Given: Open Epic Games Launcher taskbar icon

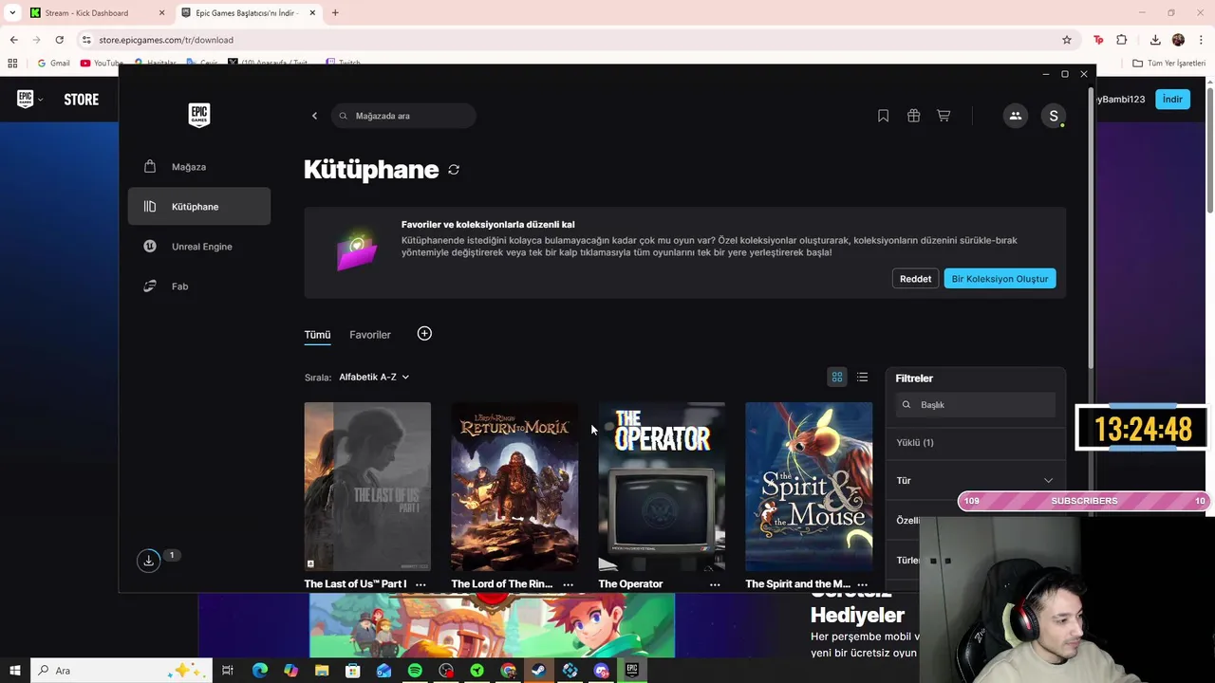Looking at the screenshot, I should [x=631, y=671].
